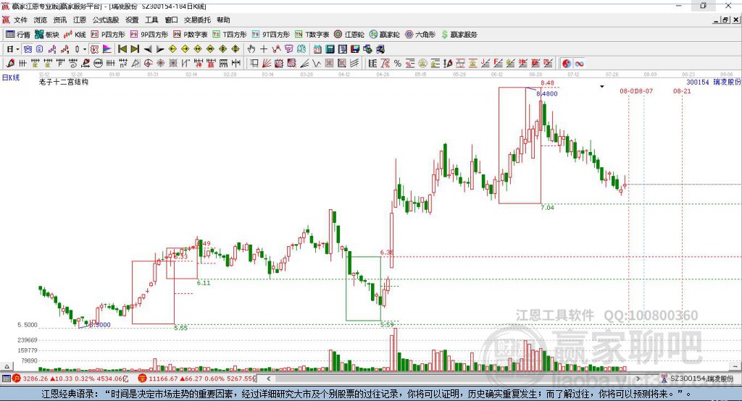Open the 资讯 menu
Image resolution: width=742 pixels, height=401 pixels.
tap(59, 20)
